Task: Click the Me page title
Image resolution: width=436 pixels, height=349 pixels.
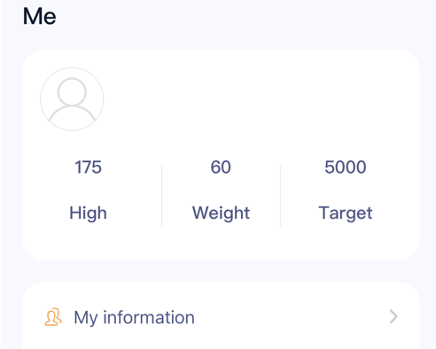Action: pos(39,16)
